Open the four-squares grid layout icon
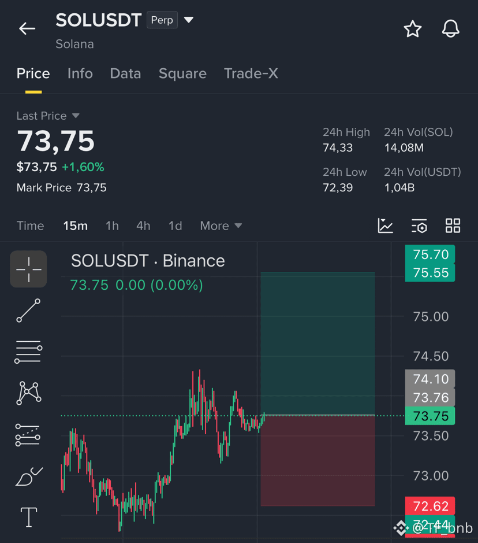The height and width of the screenshot is (543, 478). pos(453,226)
